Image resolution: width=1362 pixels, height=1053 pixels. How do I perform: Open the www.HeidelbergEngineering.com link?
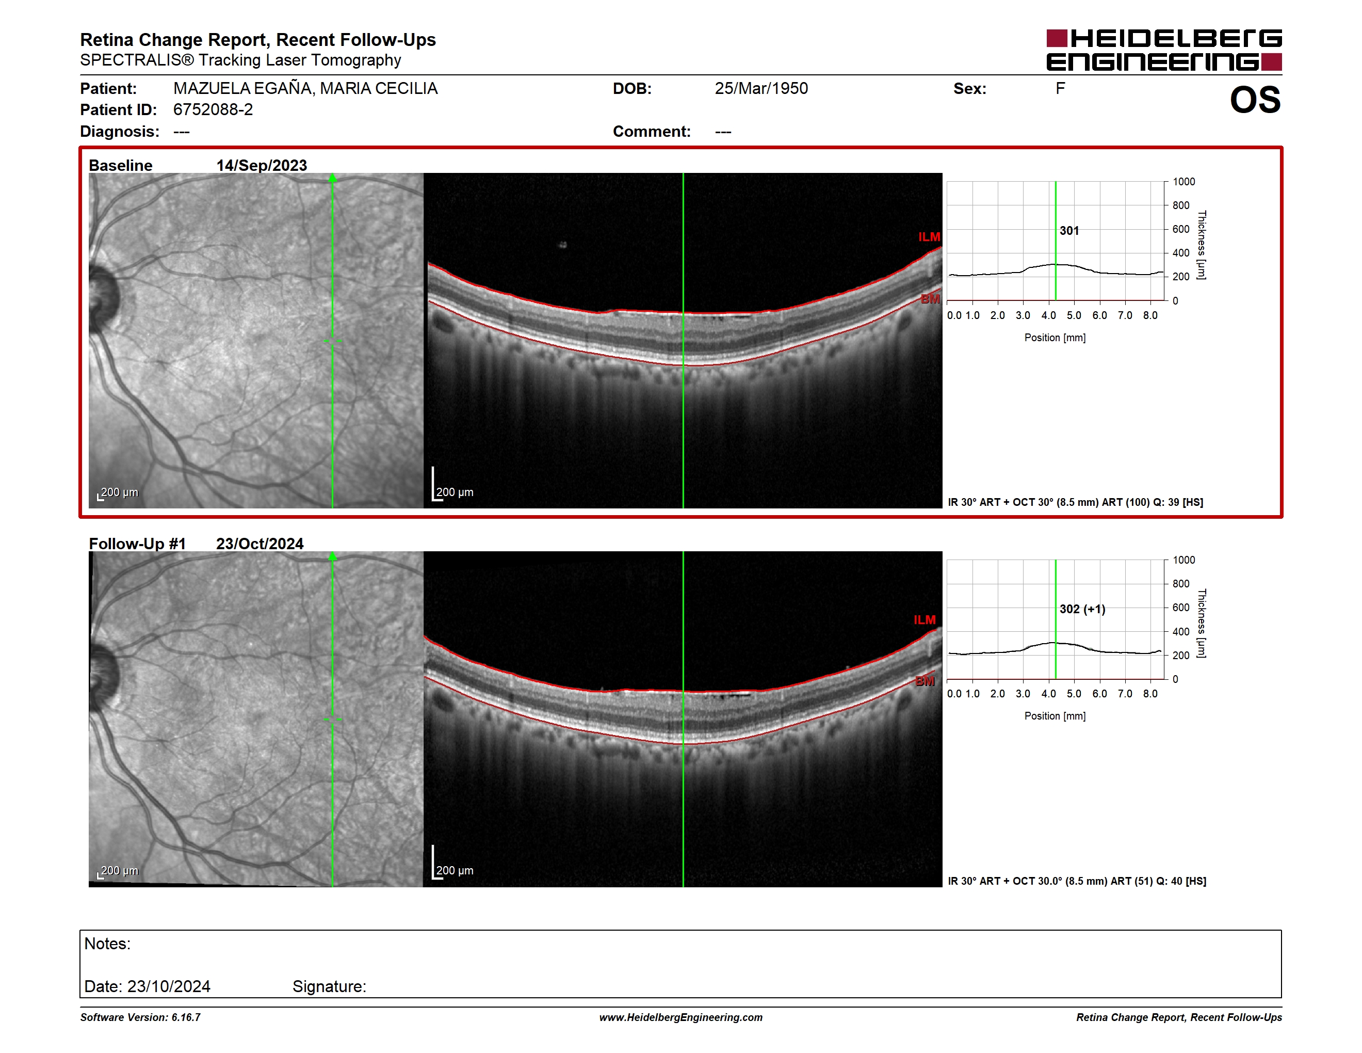click(x=681, y=1017)
